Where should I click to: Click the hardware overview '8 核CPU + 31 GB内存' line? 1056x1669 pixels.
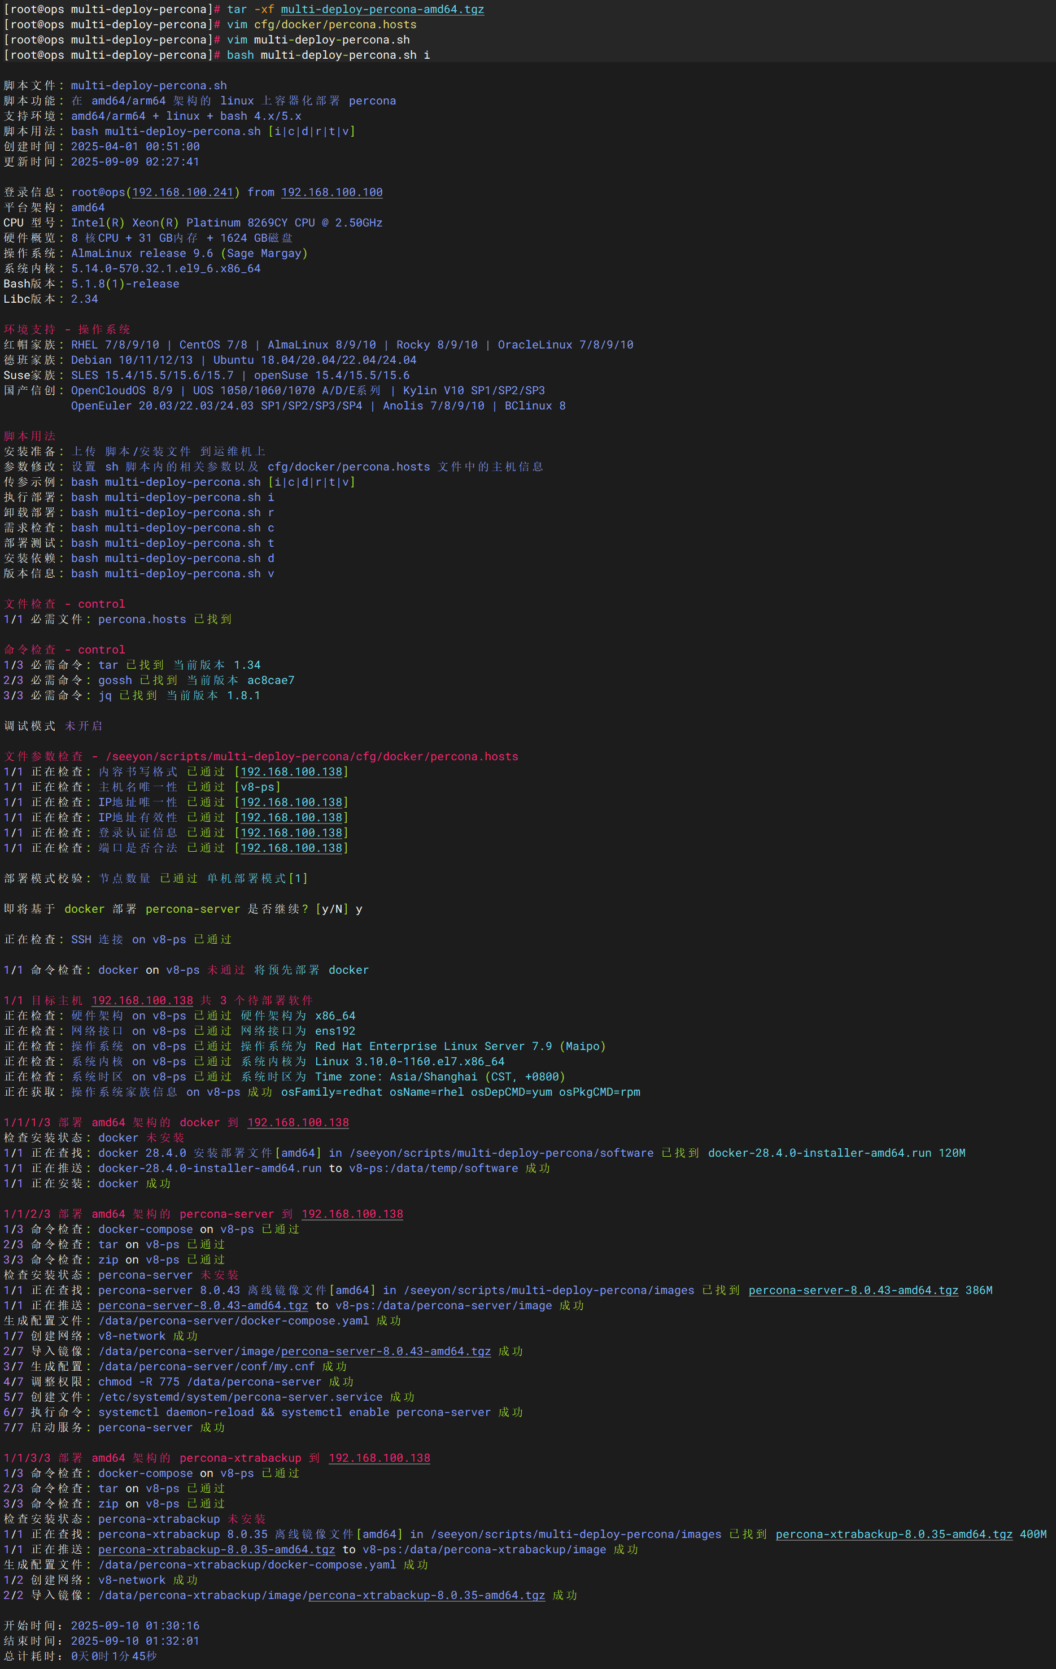182,238
